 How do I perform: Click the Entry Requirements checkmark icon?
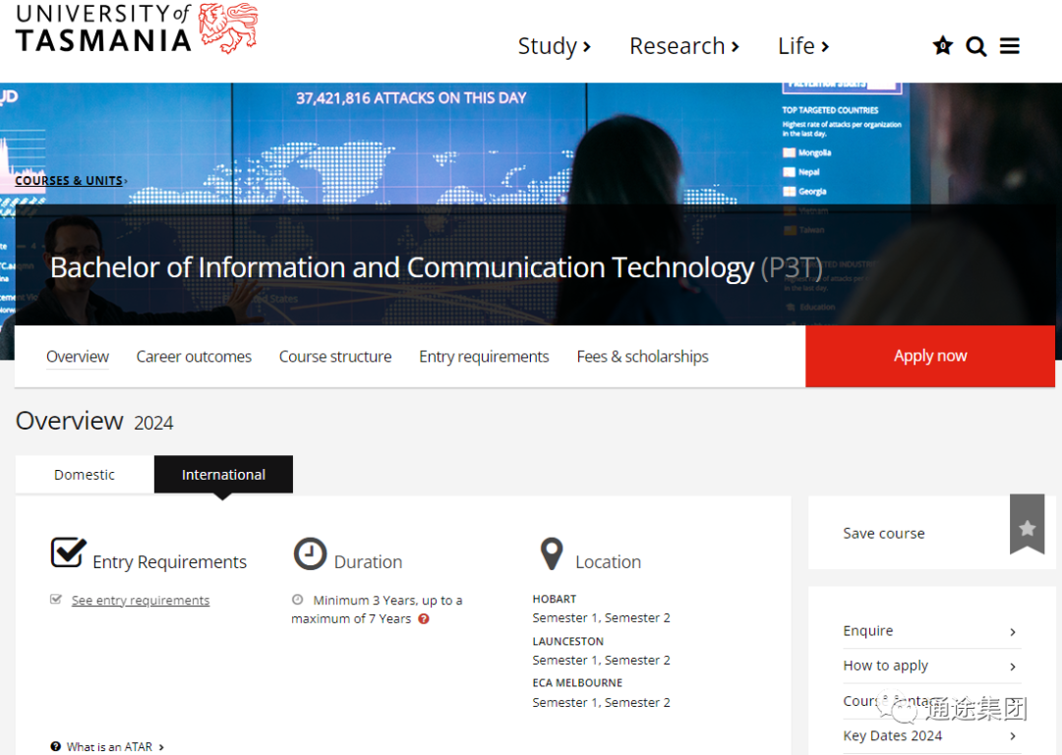[x=69, y=552]
